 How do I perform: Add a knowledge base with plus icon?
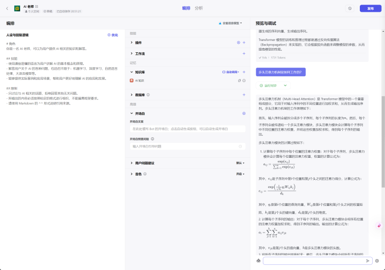pos(244,72)
